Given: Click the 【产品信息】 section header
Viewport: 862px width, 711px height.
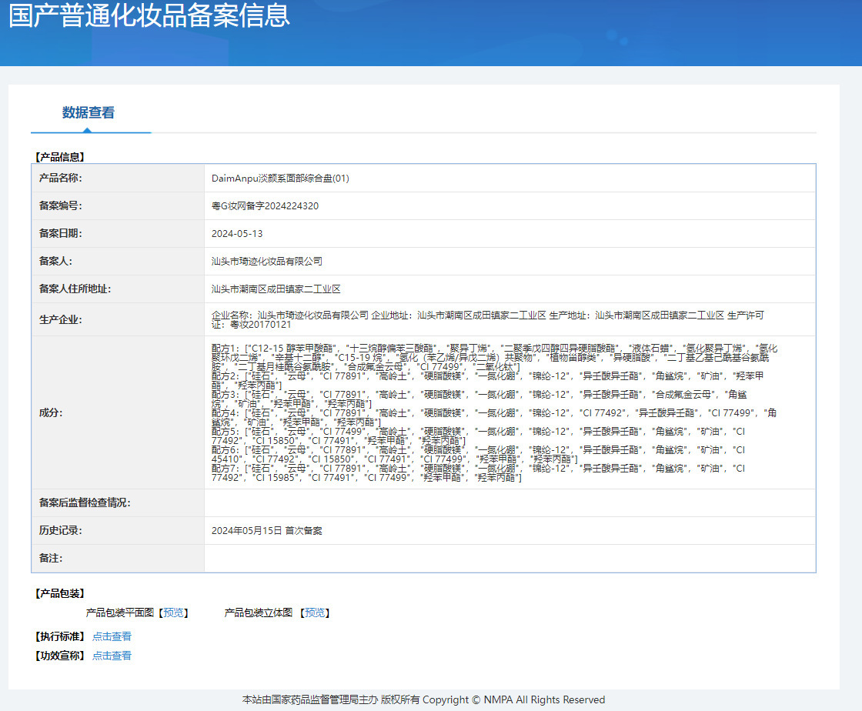Looking at the screenshot, I should (x=59, y=156).
